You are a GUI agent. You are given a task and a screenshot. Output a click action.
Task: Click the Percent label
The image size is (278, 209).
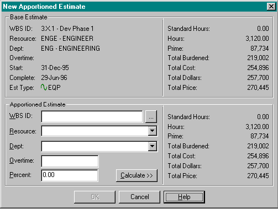20,175
